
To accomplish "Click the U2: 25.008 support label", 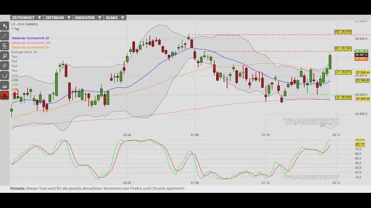I will [x=343, y=97].
